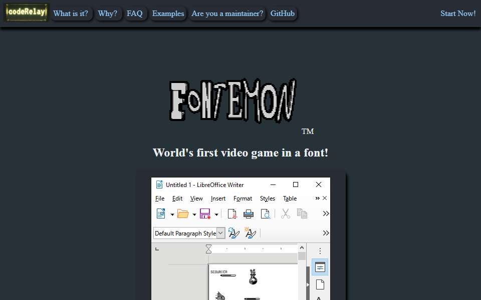
Task: Click the sidebar collapse arrow handle
Action: click(308, 284)
